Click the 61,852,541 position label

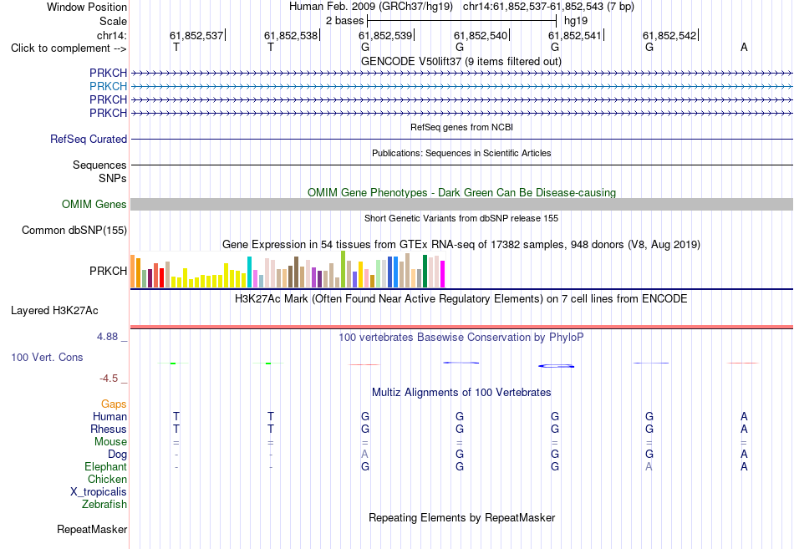coord(575,35)
